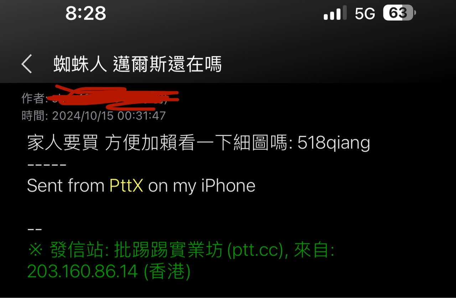Image resolution: width=456 pixels, height=298 pixels.
Task: Tap the yellow PttX text
Action: [x=126, y=186]
